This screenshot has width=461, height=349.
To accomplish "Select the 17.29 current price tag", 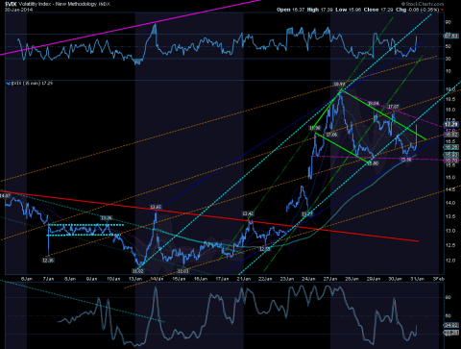I will (x=450, y=124).
